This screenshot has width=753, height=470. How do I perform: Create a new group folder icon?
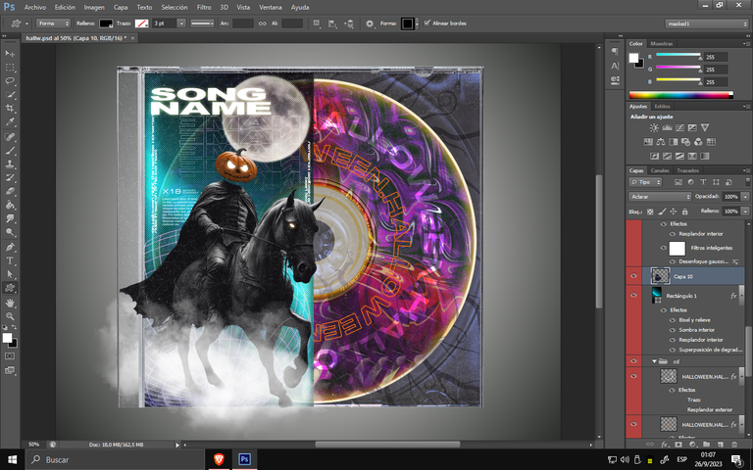click(706, 445)
